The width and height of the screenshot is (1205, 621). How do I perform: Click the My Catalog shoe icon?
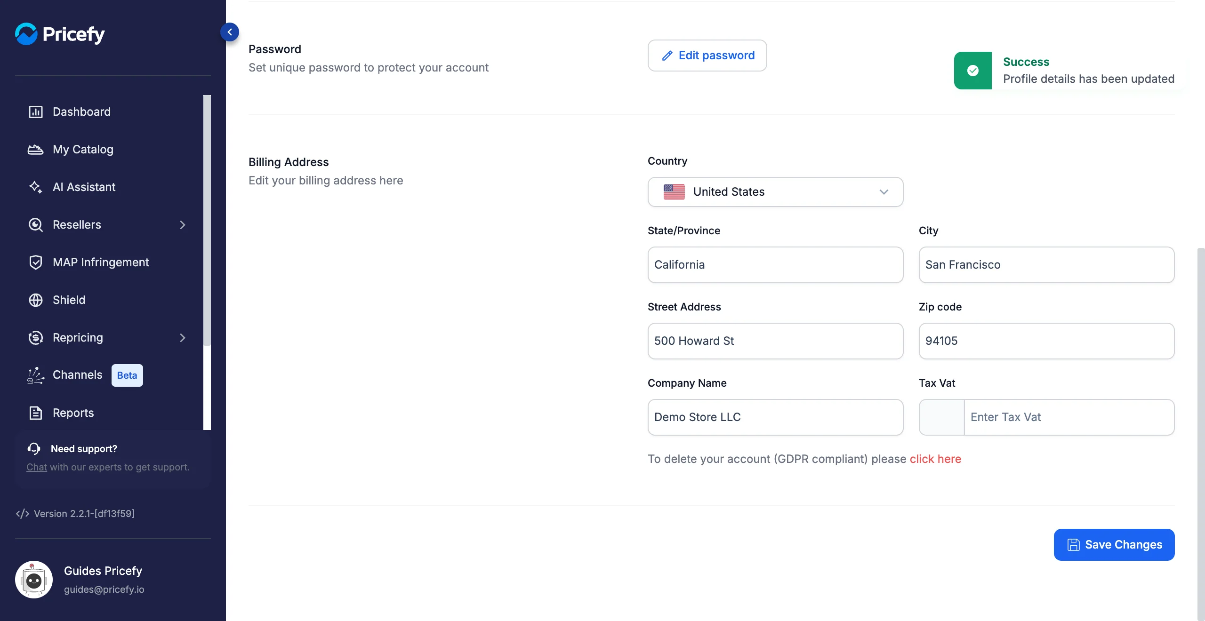tap(36, 150)
